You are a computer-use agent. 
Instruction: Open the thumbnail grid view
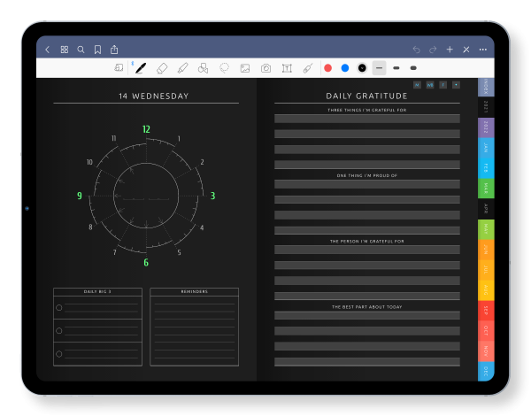[65, 50]
